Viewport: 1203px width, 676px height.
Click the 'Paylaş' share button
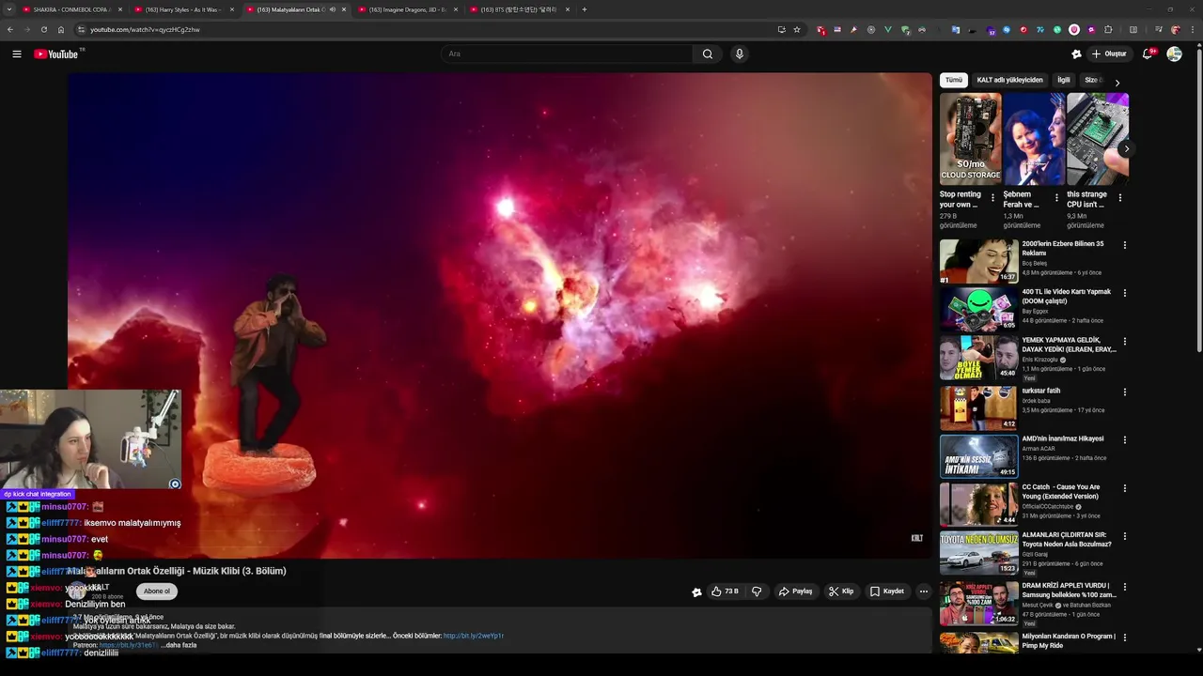point(795,591)
